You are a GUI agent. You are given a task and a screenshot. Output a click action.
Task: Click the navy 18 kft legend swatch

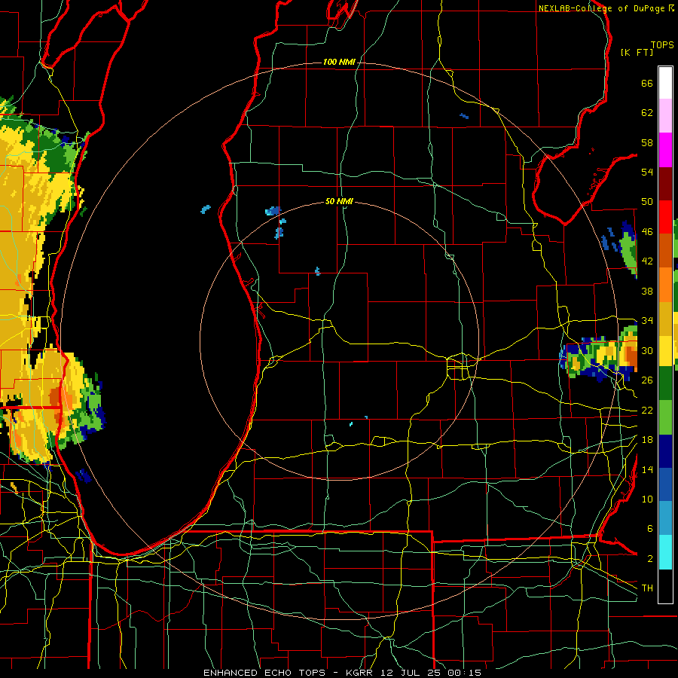[665, 452]
